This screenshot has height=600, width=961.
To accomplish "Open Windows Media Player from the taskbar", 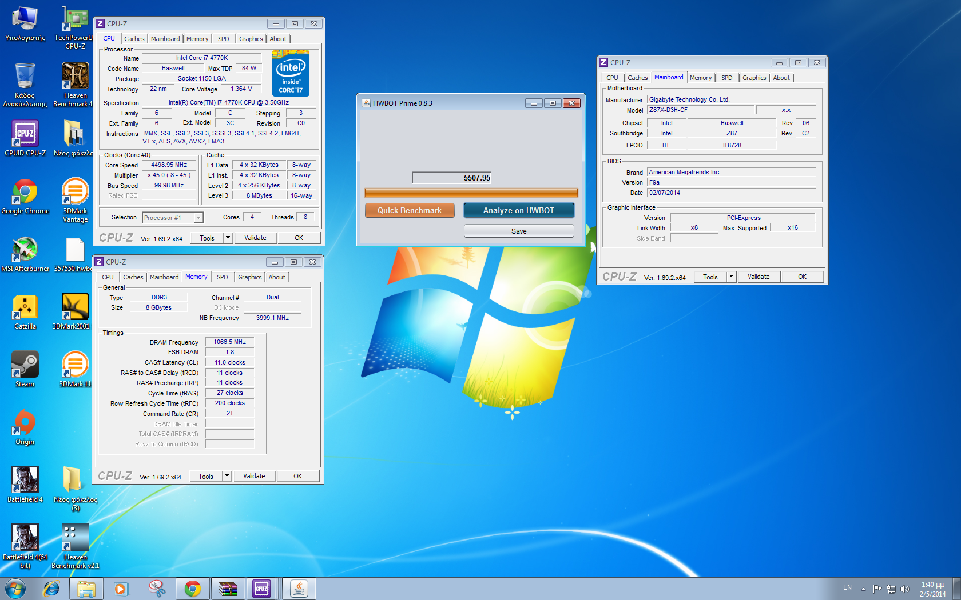I will click(x=121, y=589).
